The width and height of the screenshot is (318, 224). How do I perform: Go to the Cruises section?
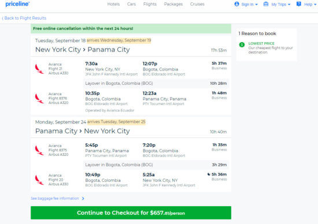pyautogui.click(x=197, y=4)
